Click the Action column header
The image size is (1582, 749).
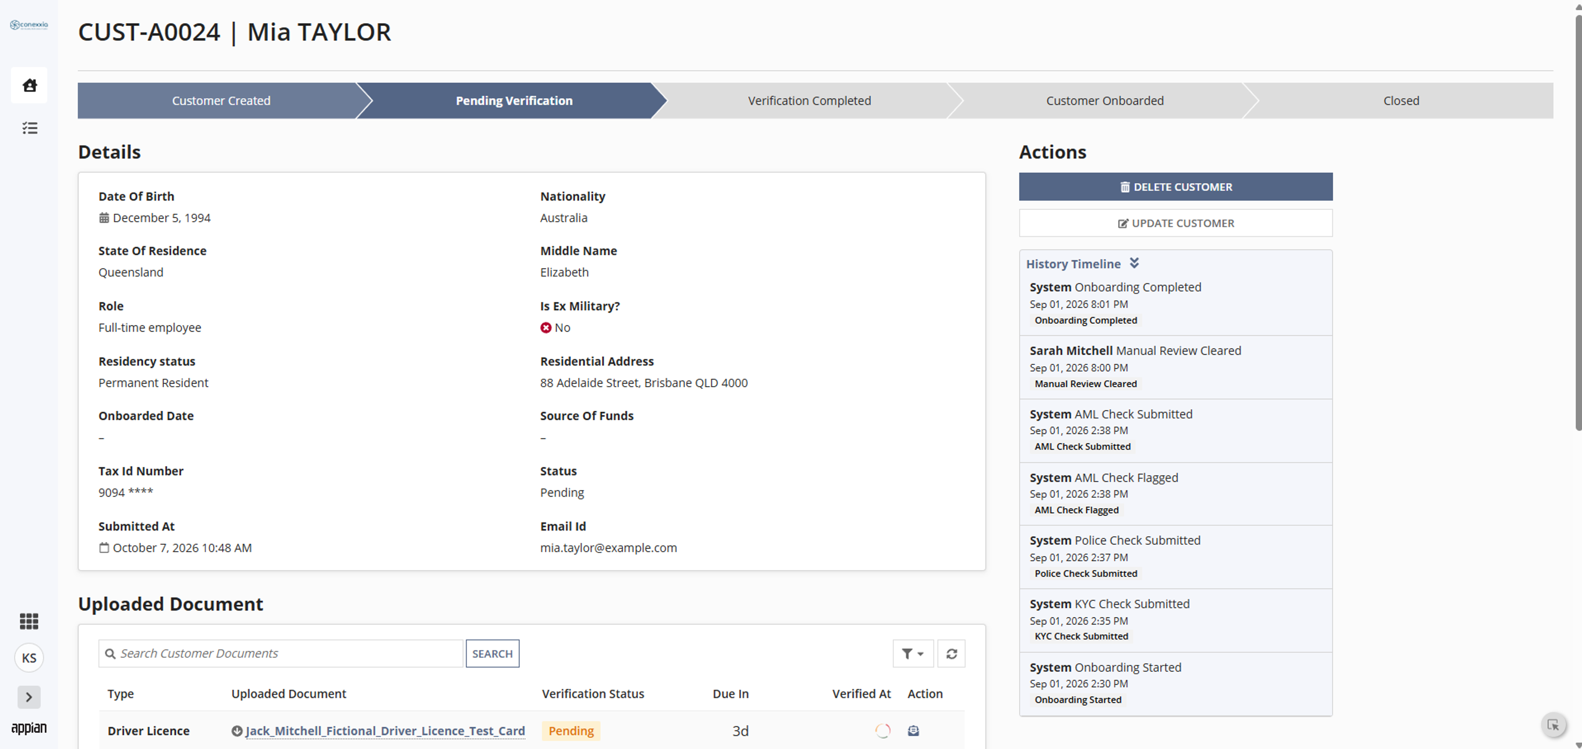tap(925, 693)
